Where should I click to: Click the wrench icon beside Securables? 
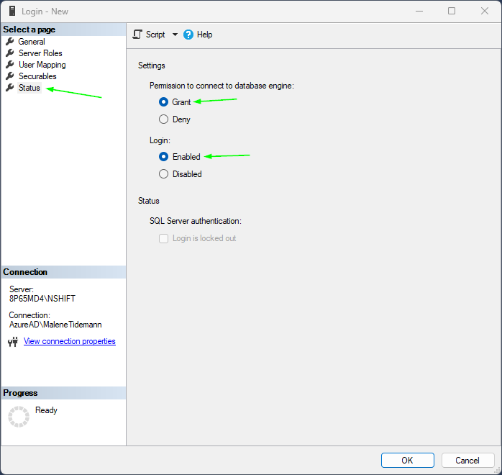coord(9,76)
